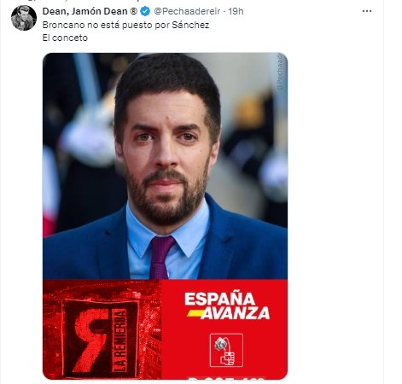The image size is (402, 384).
Task: Select the text "Broncano no está puesto por Sánchez"
Action: [125, 25]
